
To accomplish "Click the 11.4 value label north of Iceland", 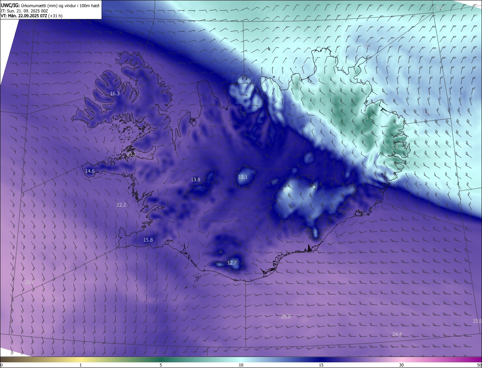I will [x=368, y=46].
